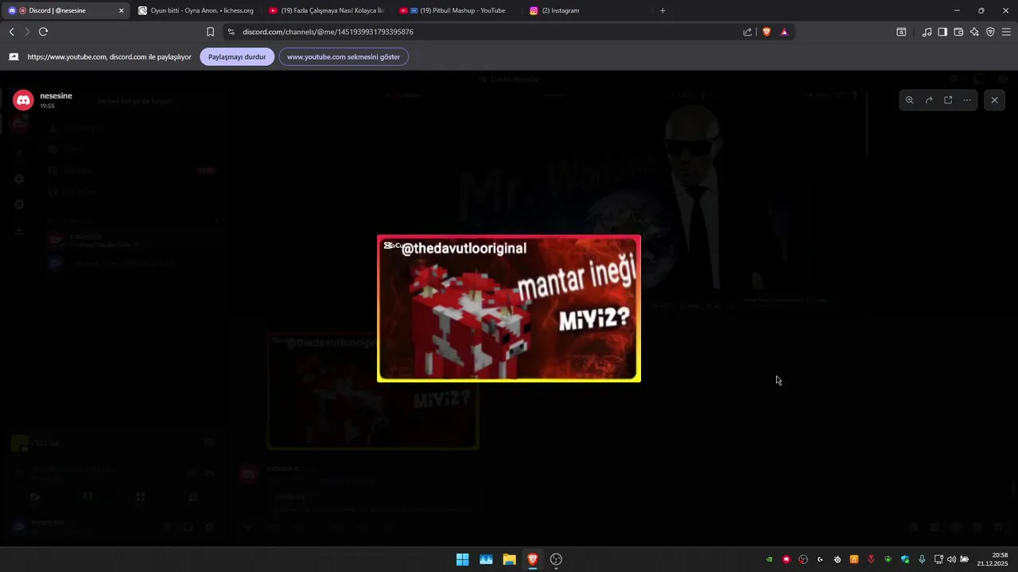Image resolution: width=1018 pixels, height=572 pixels.
Task: Close the Discord browser tab
Action: 122,10
